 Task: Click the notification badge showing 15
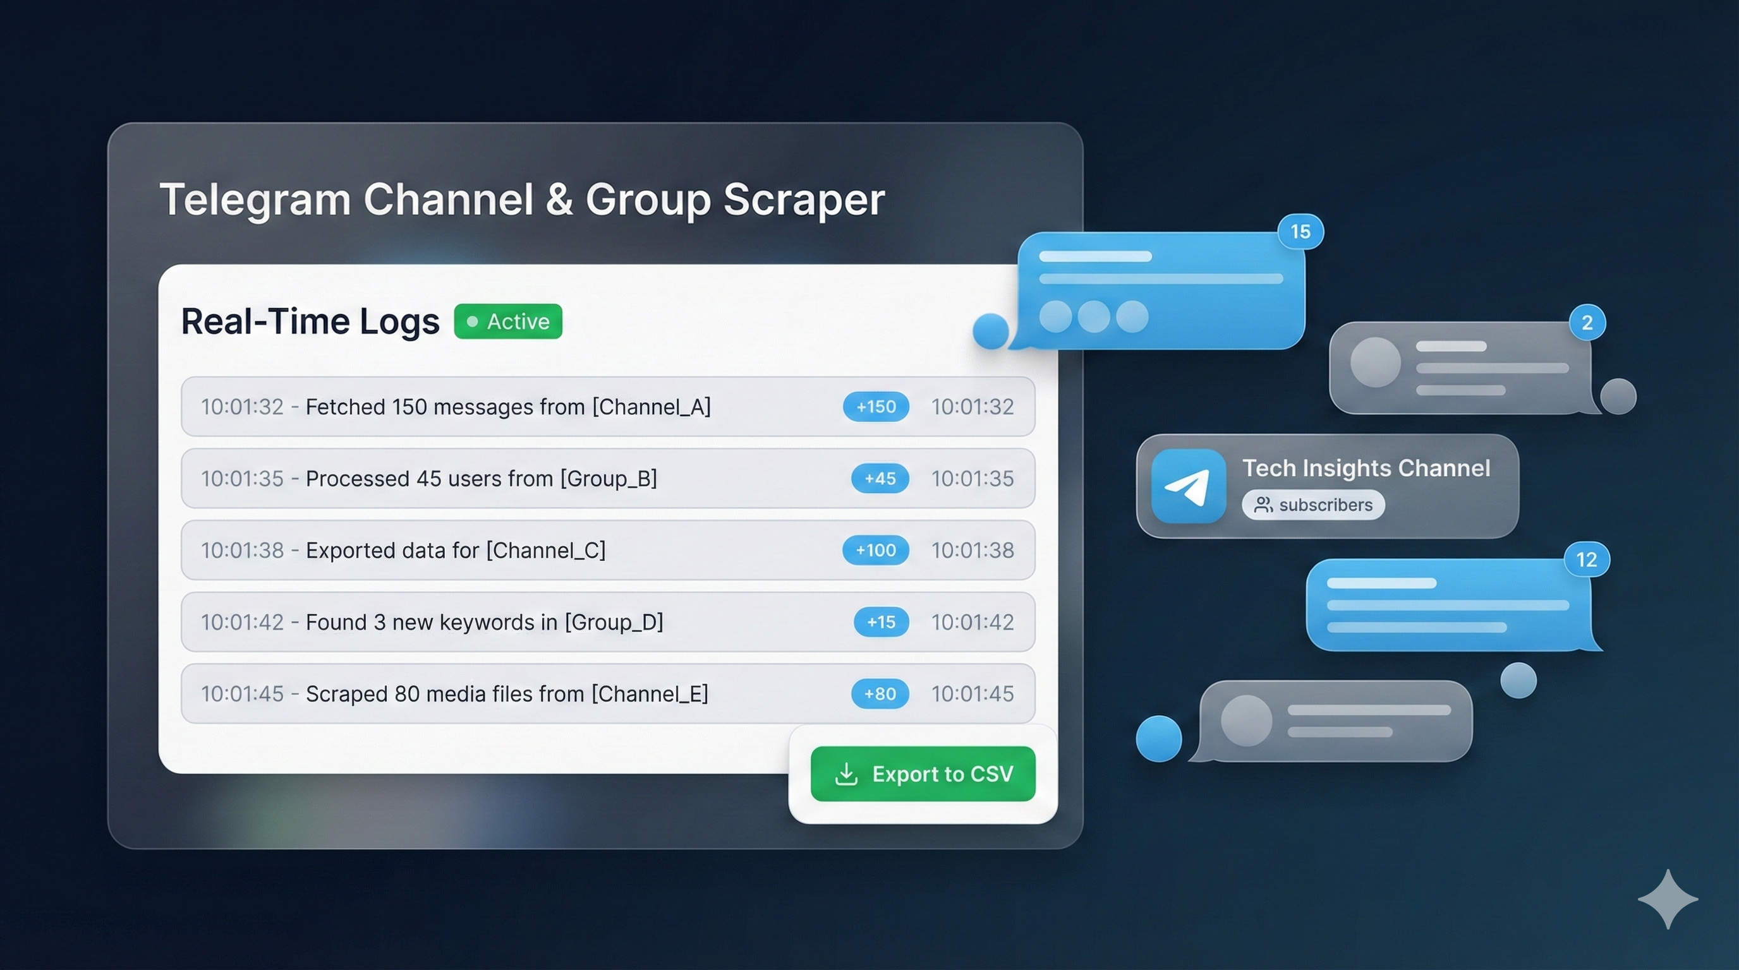coord(1300,231)
